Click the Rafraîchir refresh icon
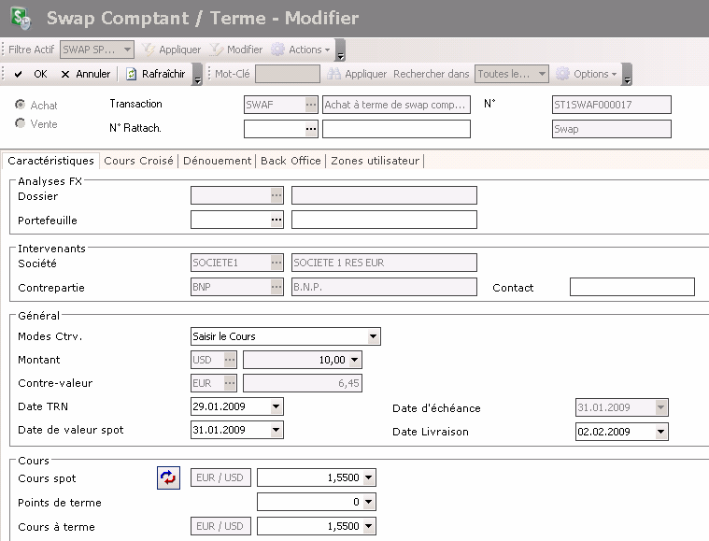The height and width of the screenshot is (541, 709). [133, 74]
